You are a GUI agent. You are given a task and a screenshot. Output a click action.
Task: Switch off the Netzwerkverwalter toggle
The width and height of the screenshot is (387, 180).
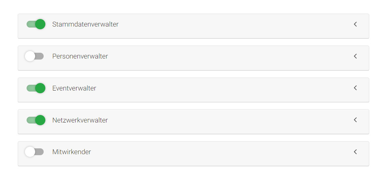(x=36, y=120)
